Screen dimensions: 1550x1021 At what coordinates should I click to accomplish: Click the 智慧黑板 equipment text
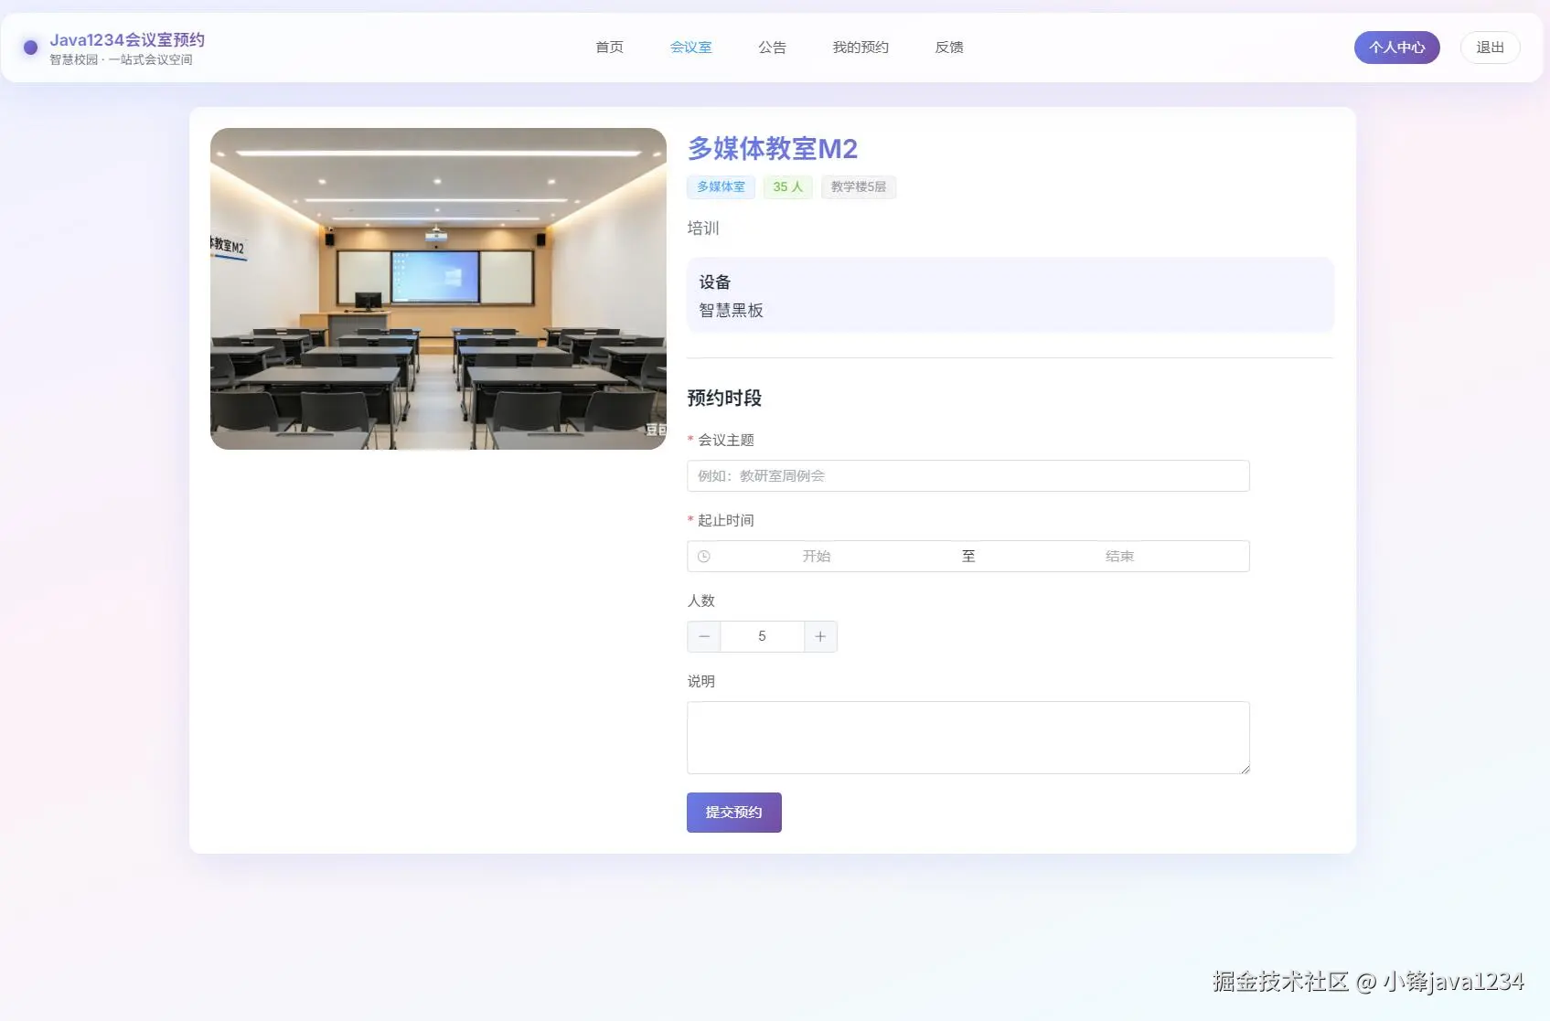tap(731, 311)
